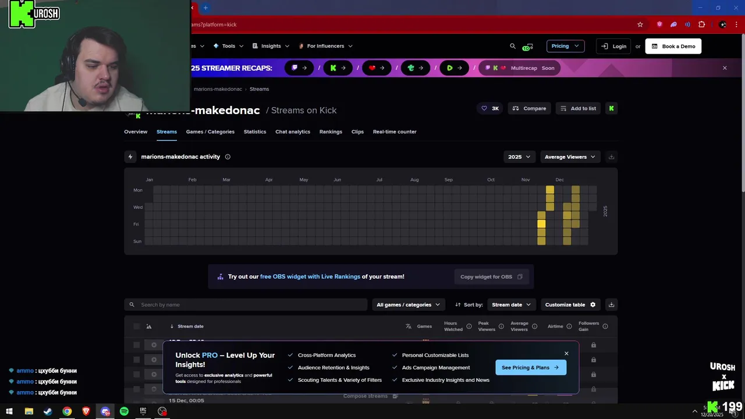Open the green play-icon recap pill
This screenshot has width=745, height=419.
455,68
